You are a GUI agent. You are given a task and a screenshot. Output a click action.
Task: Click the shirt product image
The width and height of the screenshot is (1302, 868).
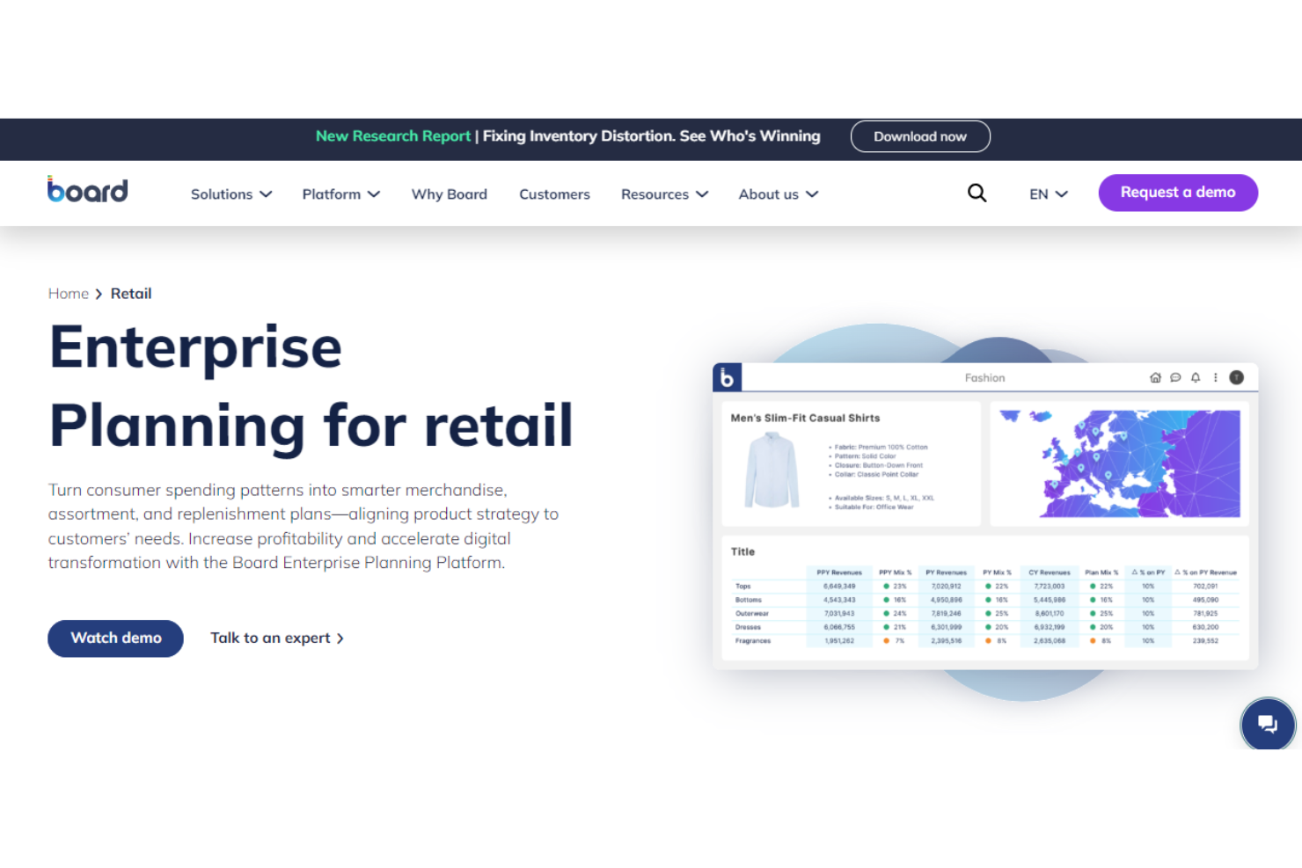[772, 470]
